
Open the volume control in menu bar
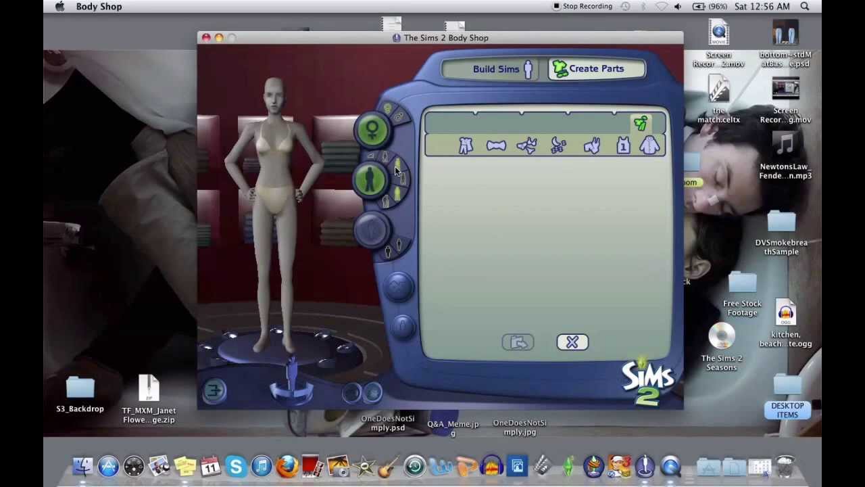tap(678, 7)
